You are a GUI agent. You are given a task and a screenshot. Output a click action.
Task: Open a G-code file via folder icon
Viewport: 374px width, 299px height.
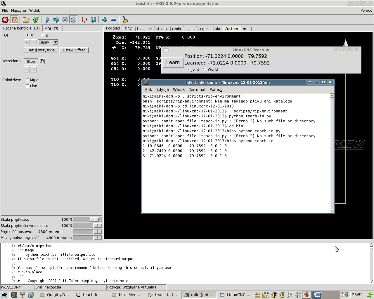click(x=26, y=20)
